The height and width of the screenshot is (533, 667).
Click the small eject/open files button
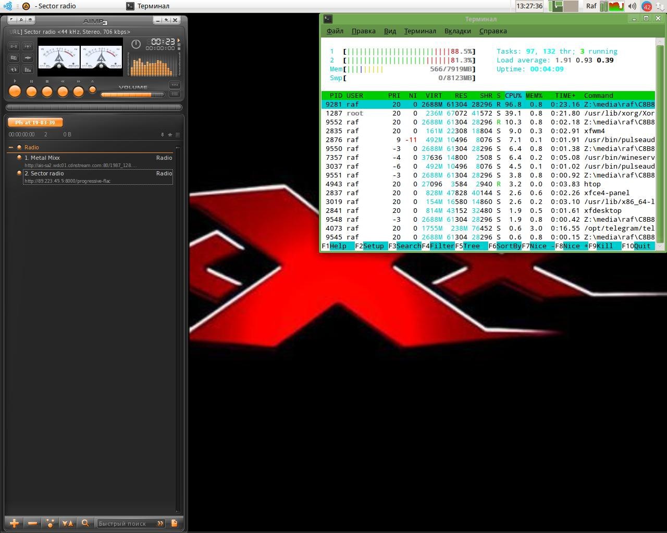93,90
